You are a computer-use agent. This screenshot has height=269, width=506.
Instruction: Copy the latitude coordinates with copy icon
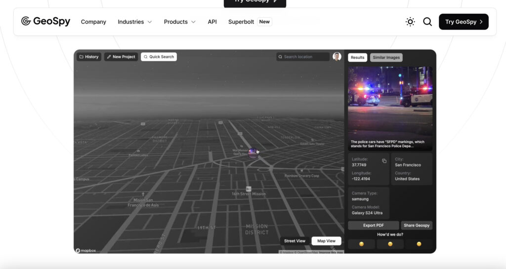(x=384, y=161)
